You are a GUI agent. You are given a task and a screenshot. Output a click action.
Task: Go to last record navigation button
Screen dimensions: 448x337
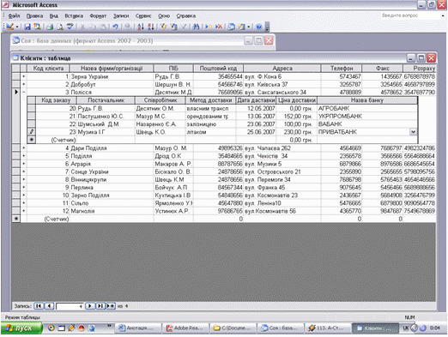point(100,306)
